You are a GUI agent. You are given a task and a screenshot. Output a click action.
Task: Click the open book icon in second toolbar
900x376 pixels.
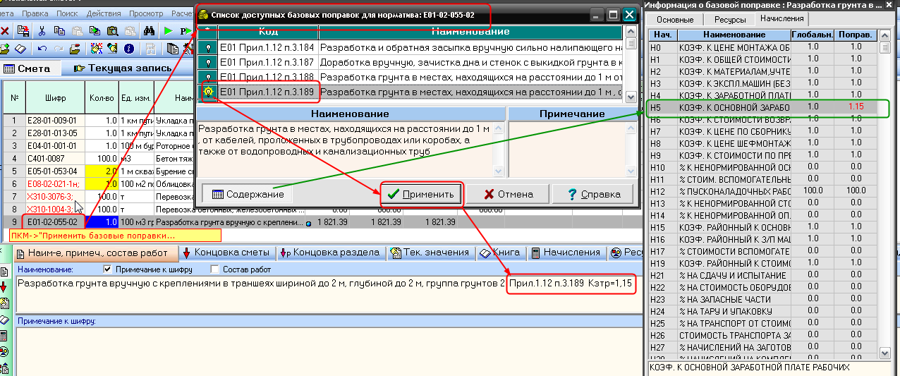pyautogui.click(x=20, y=49)
